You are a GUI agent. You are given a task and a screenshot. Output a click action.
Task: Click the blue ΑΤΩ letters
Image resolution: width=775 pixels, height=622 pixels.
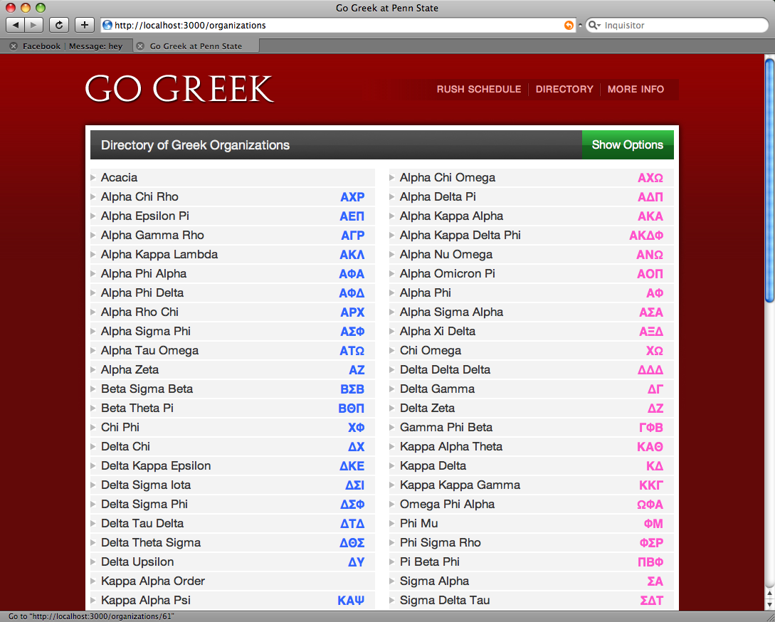pos(352,351)
